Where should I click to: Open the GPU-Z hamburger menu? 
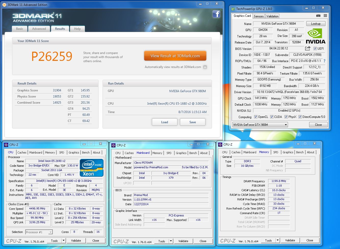pos(325,16)
